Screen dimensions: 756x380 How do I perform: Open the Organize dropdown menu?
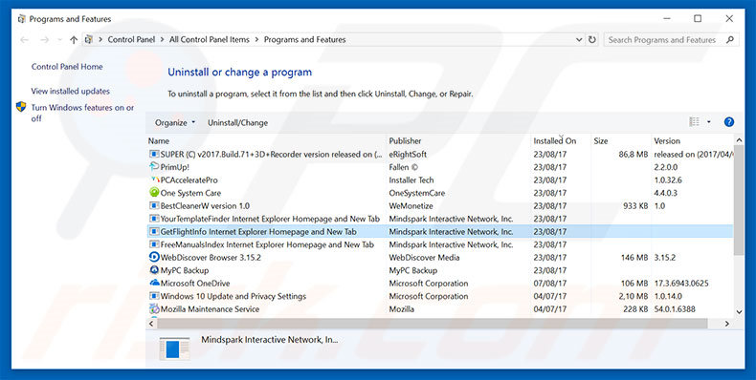click(174, 122)
